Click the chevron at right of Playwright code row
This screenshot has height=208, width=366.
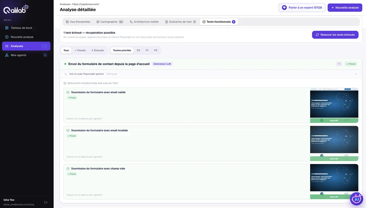(356, 74)
